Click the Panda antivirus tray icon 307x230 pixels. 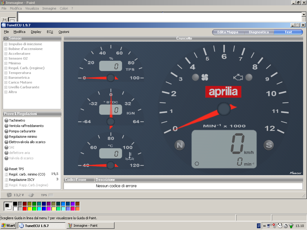280,226
